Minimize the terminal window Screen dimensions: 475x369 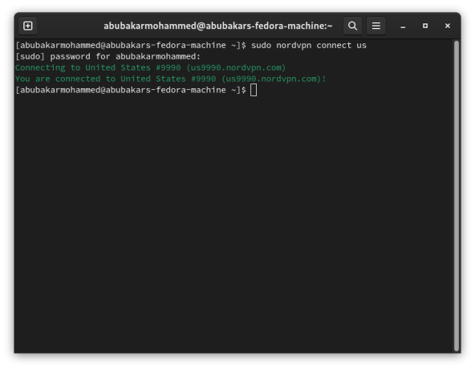[x=403, y=26]
